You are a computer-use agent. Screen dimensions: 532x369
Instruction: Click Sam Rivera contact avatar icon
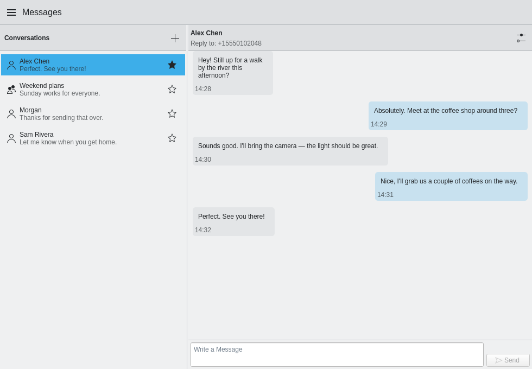[11, 138]
